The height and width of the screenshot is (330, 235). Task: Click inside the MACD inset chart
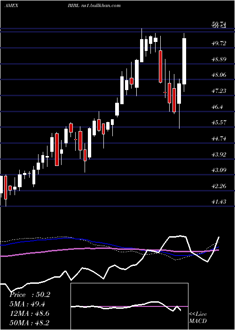129,306
